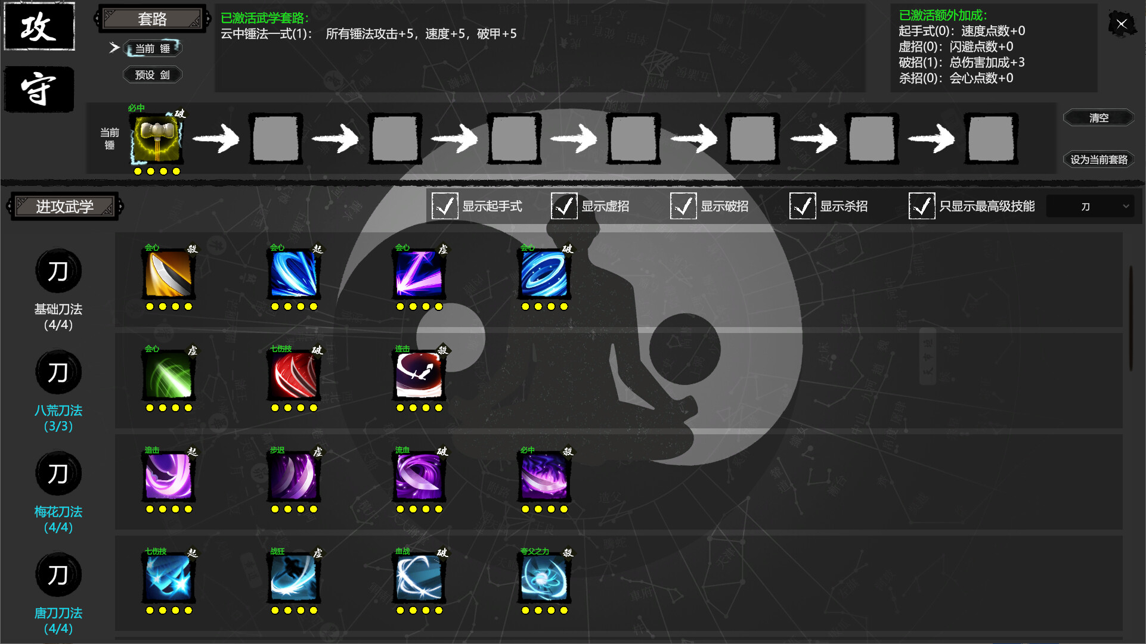Select the golden 会心 kill skill in 基础刀法
Viewport: 1146px width, 644px height.
tap(168, 274)
